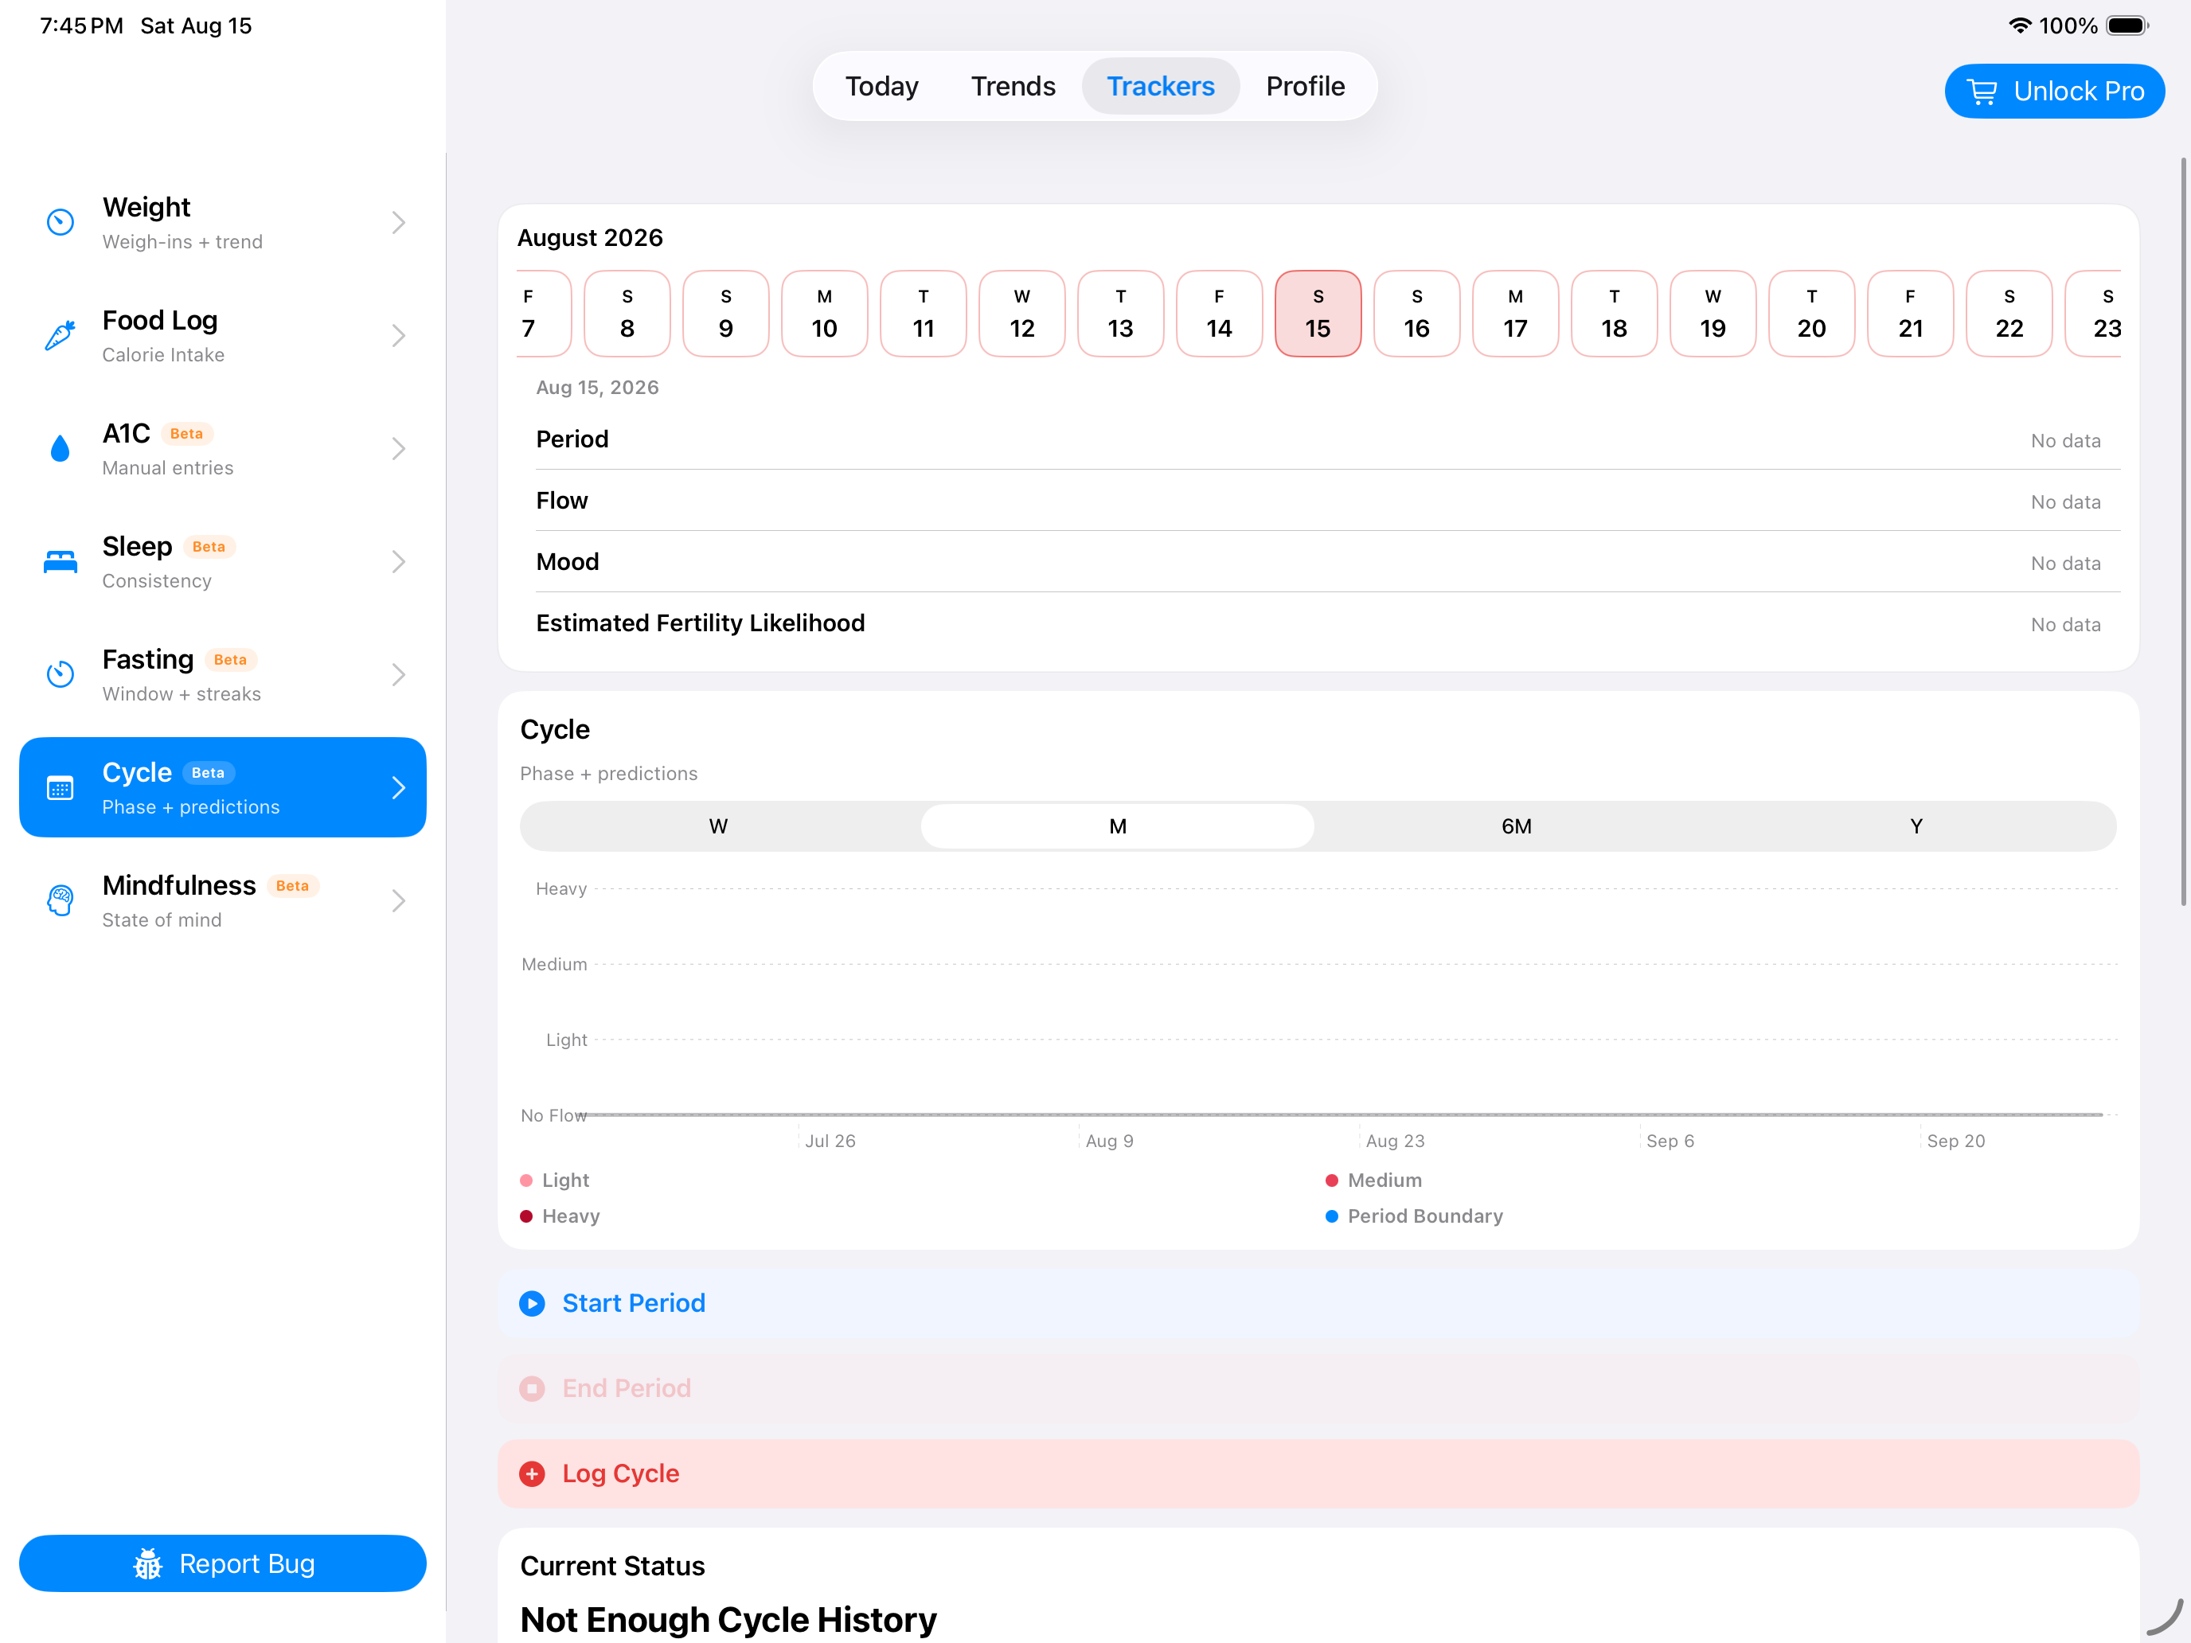Expand the Weight tracker chevron
The image size is (2191, 1643).
click(398, 222)
